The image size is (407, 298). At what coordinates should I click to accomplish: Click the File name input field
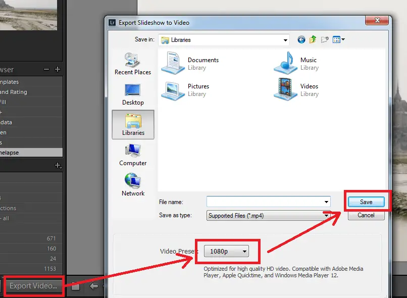click(x=265, y=202)
